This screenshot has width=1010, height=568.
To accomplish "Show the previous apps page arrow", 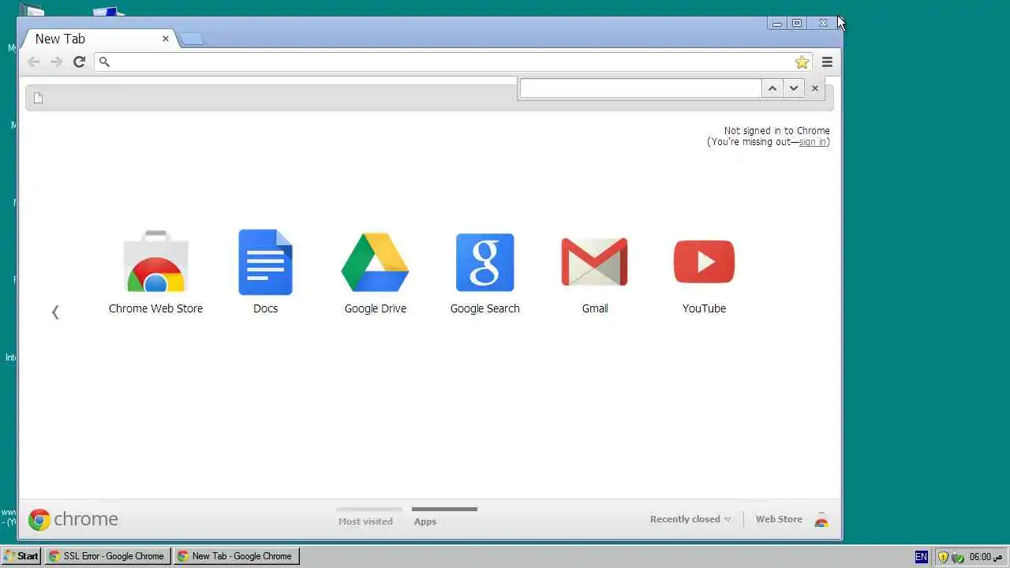I will click(55, 312).
